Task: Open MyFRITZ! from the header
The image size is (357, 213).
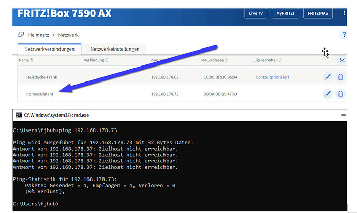Action: pos(285,13)
